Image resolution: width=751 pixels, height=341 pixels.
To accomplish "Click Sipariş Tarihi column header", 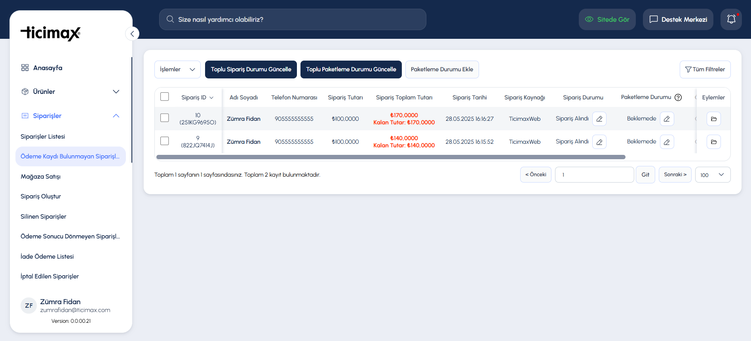I will [x=470, y=97].
